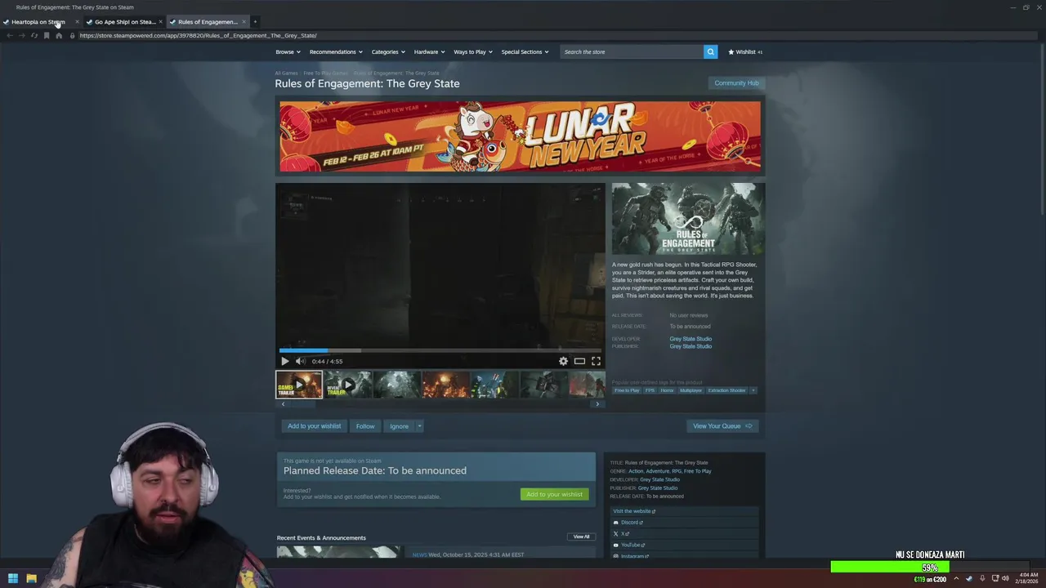Expand the Recommendations menu
Screen dimensions: 1046x588
[336, 51]
